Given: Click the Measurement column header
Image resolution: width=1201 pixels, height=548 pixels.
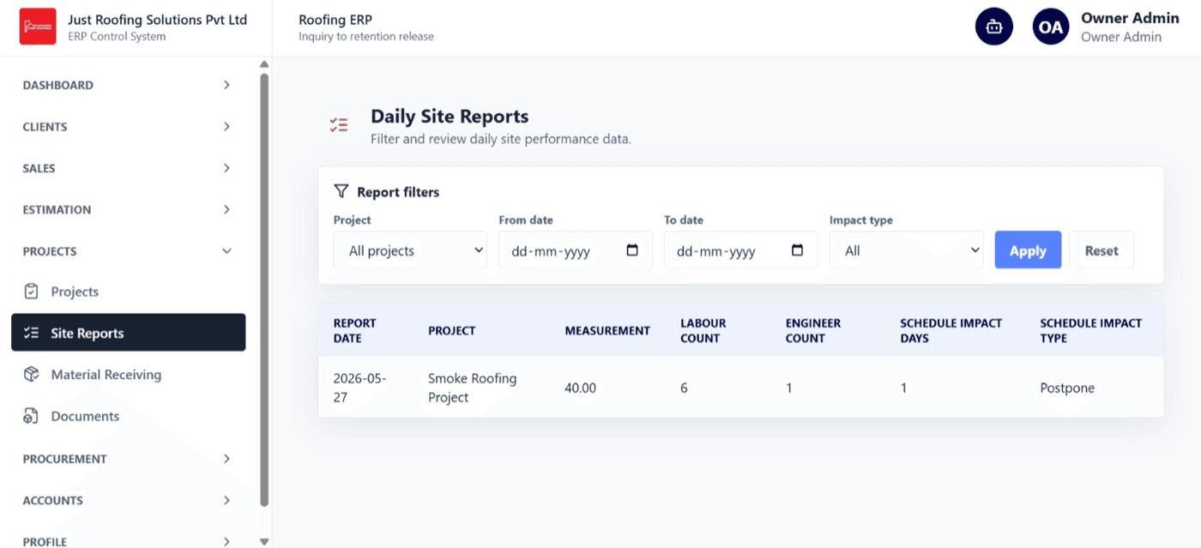Looking at the screenshot, I should (x=607, y=330).
